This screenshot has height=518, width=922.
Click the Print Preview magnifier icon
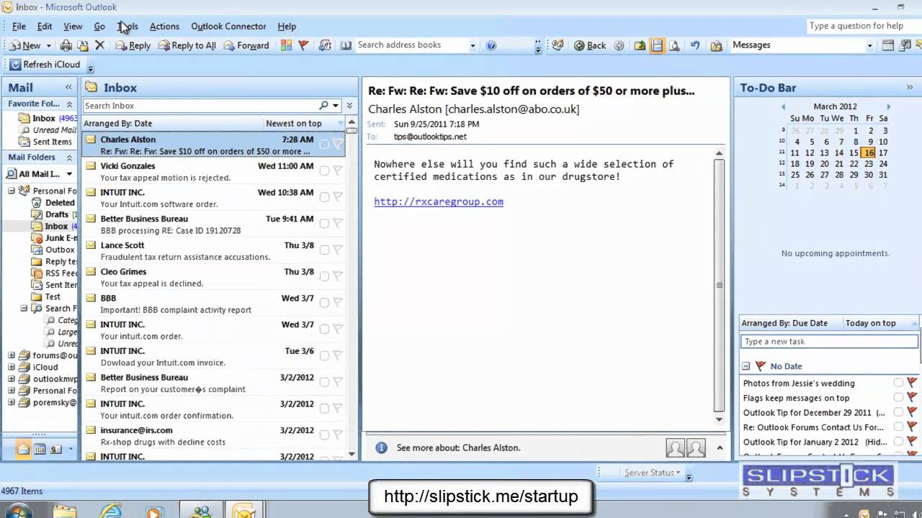click(675, 45)
